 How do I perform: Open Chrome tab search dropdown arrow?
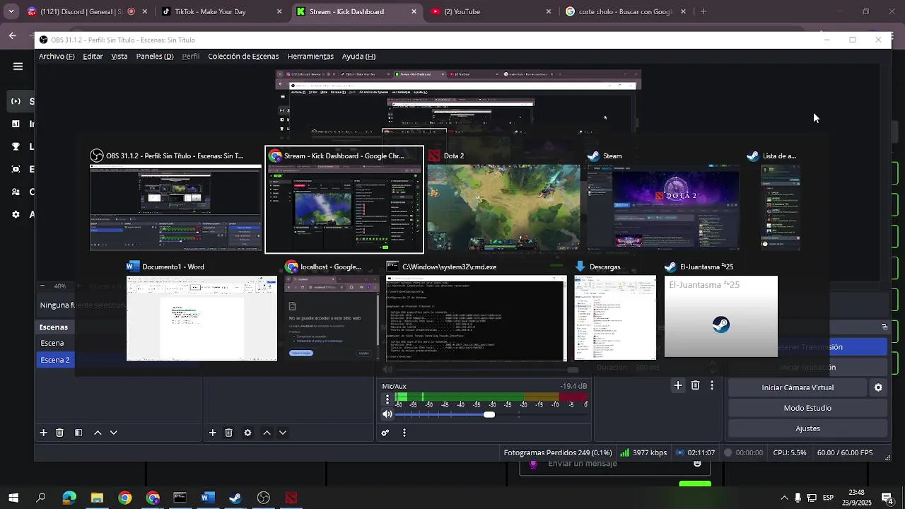[11, 11]
